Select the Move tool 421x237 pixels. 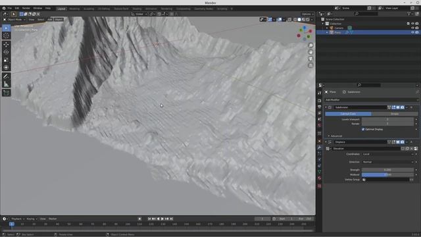(6, 45)
